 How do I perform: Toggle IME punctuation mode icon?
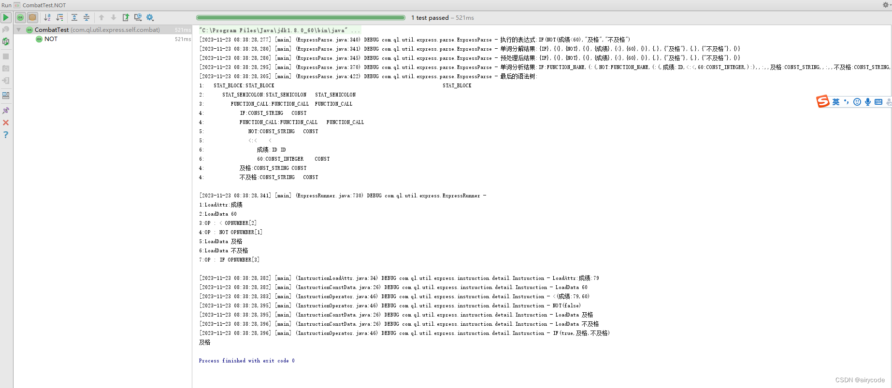(846, 102)
